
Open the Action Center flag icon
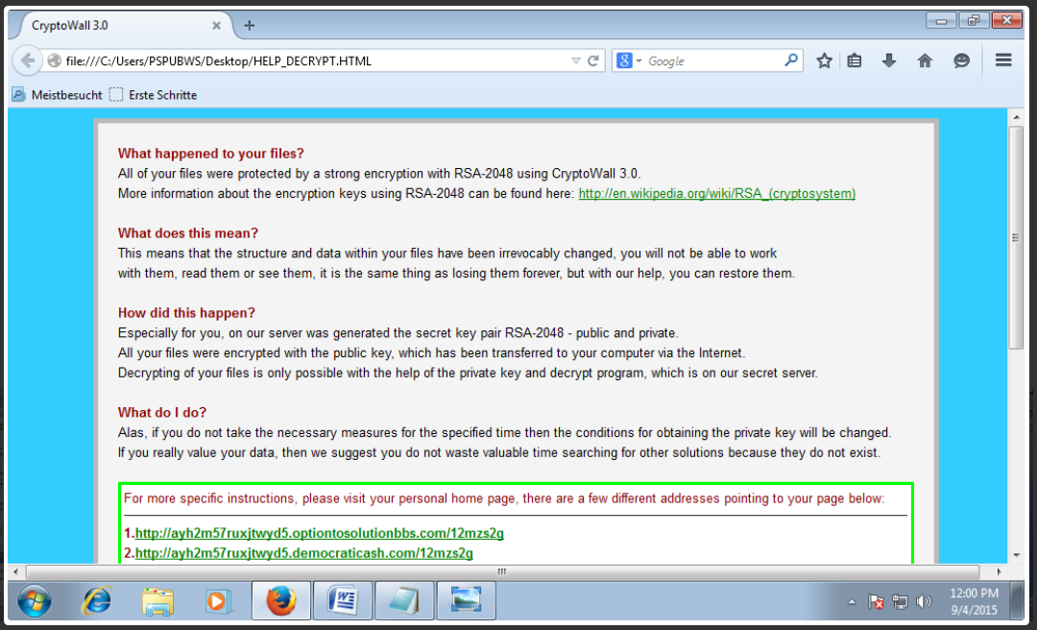point(876,601)
